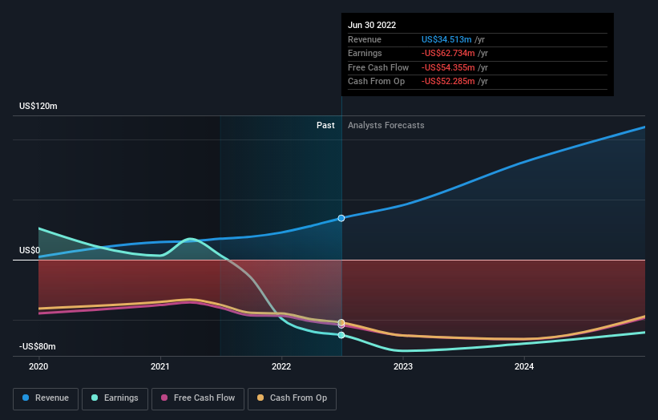Image resolution: width=658 pixels, height=420 pixels.
Task: Click the teal Earnings data point marker
Action: [341, 335]
